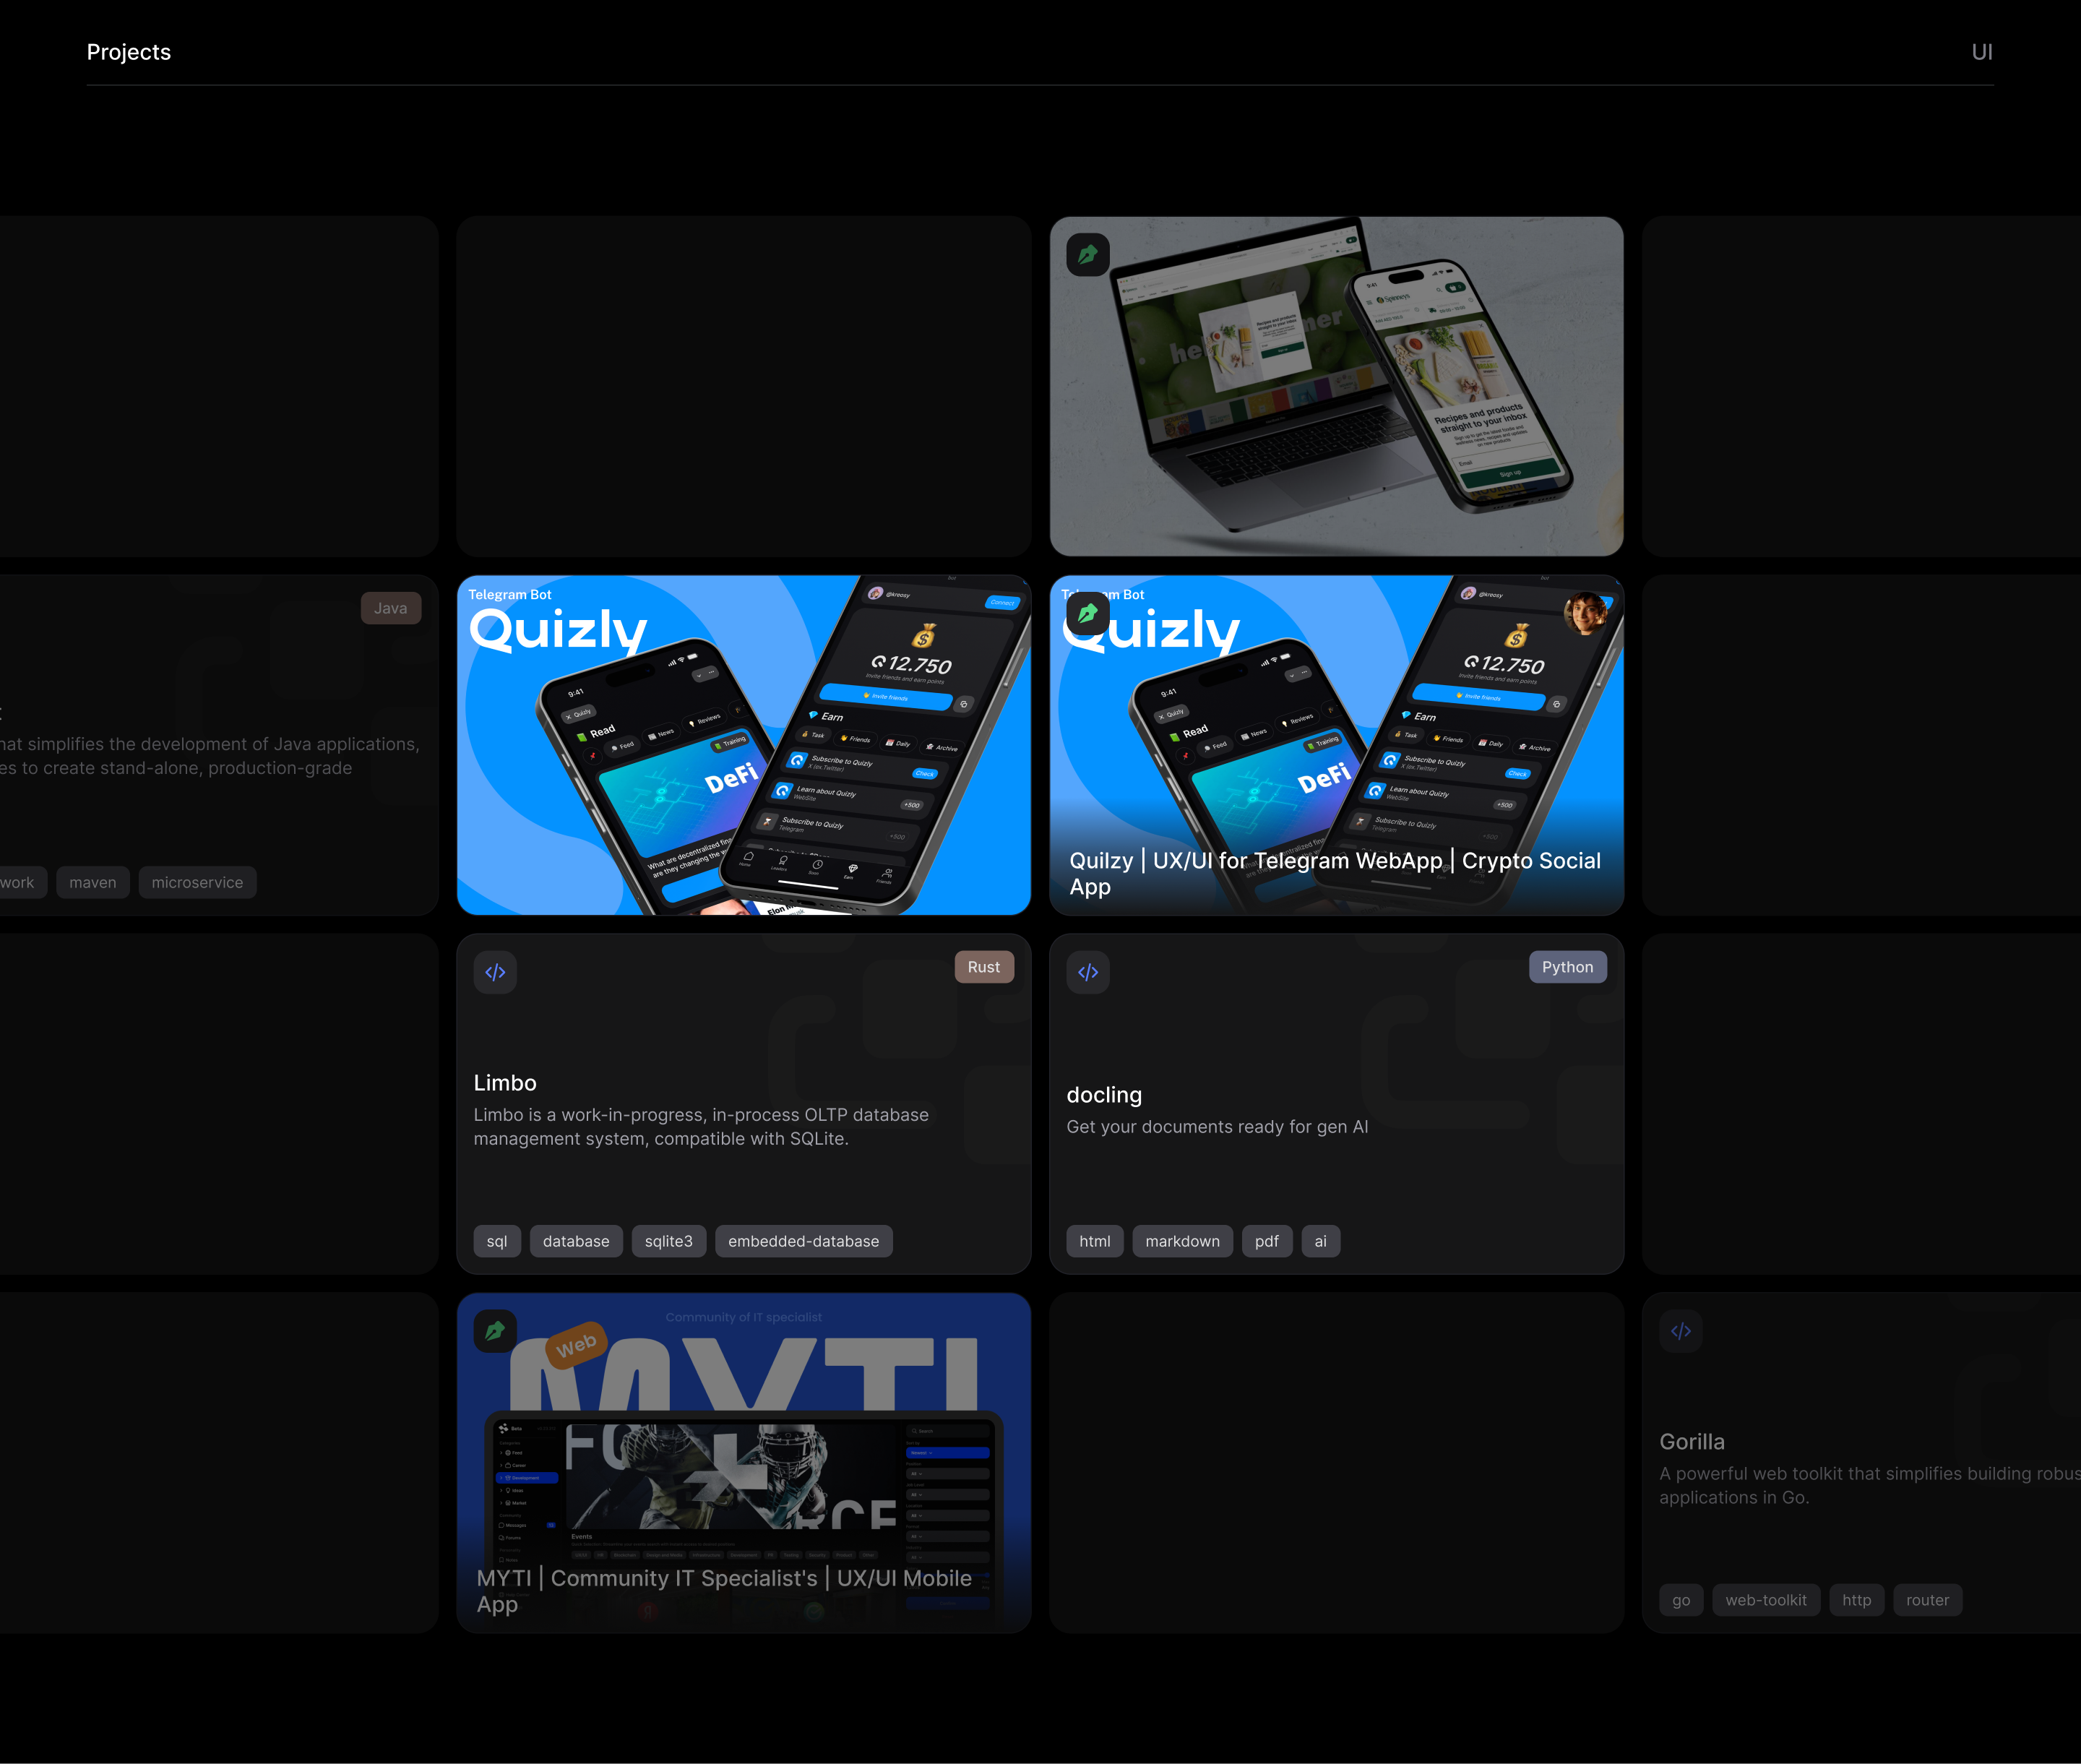Click the sqlite3 tag
The width and height of the screenshot is (2081, 1764).
668,1241
